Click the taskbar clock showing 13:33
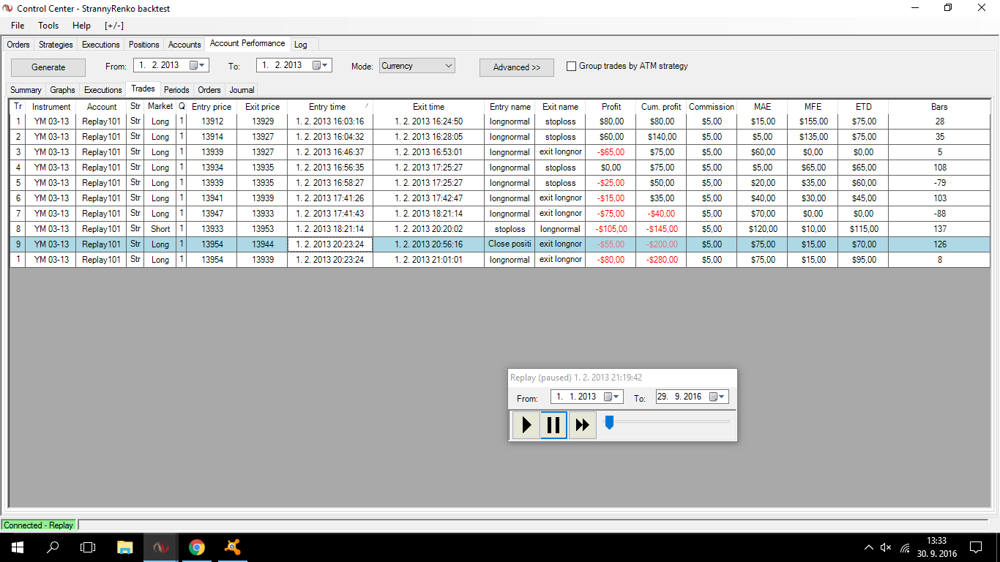 coord(936,547)
